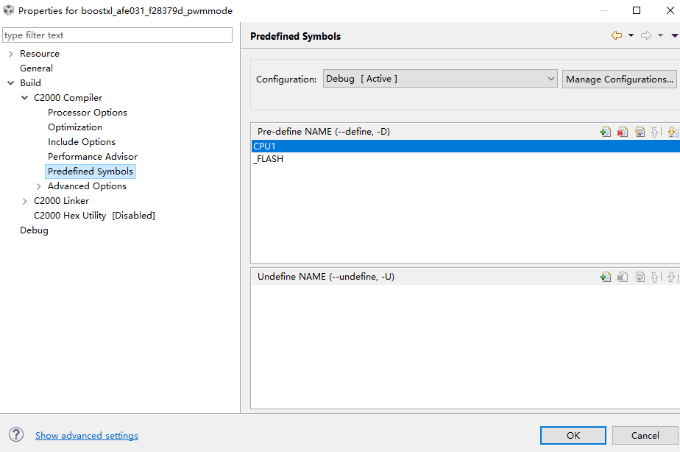
Task: Go back with the yellow left arrow
Action: click(x=616, y=35)
